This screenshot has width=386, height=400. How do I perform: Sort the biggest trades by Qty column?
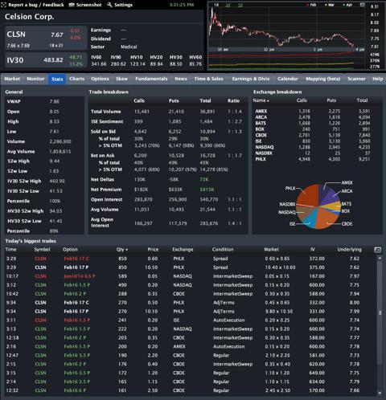point(122,250)
